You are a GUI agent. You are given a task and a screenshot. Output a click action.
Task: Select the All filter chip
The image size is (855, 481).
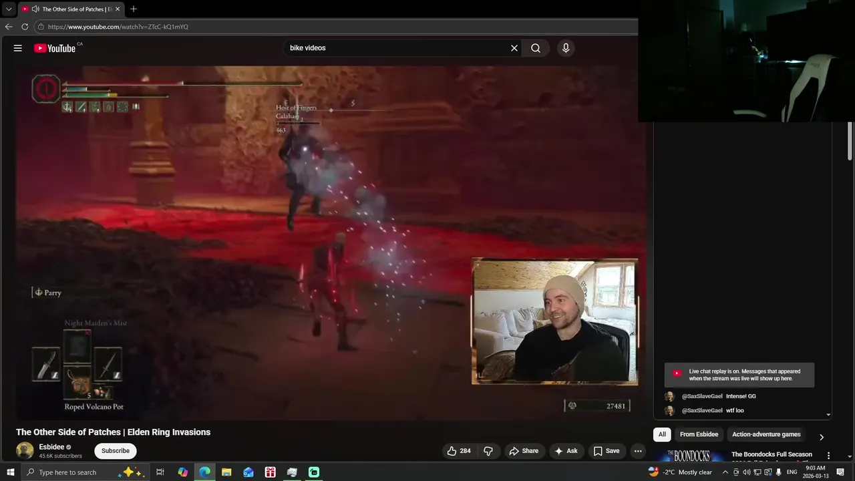tap(662, 434)
